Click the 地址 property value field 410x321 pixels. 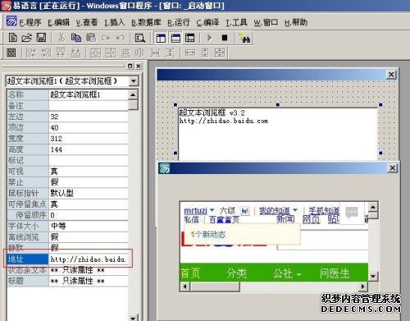[89, 259]
